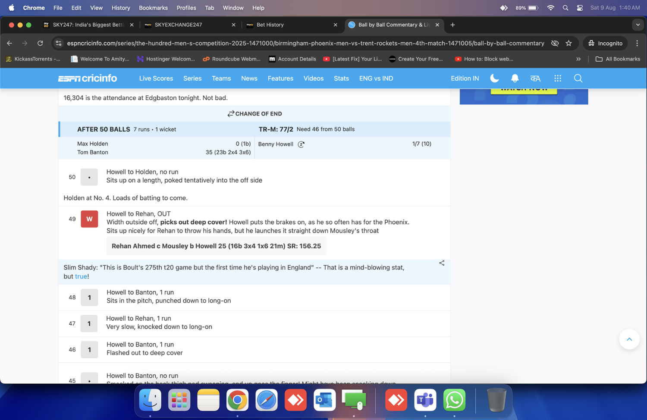Screen dimensions: 647x420
Task: Toggle dark mode moon icon
Action: [494, 78]
